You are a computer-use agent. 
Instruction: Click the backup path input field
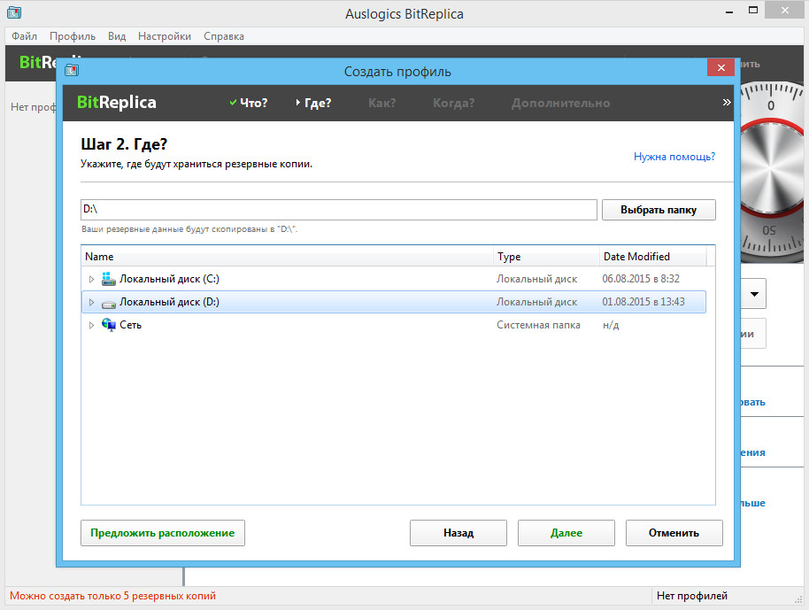338,210
